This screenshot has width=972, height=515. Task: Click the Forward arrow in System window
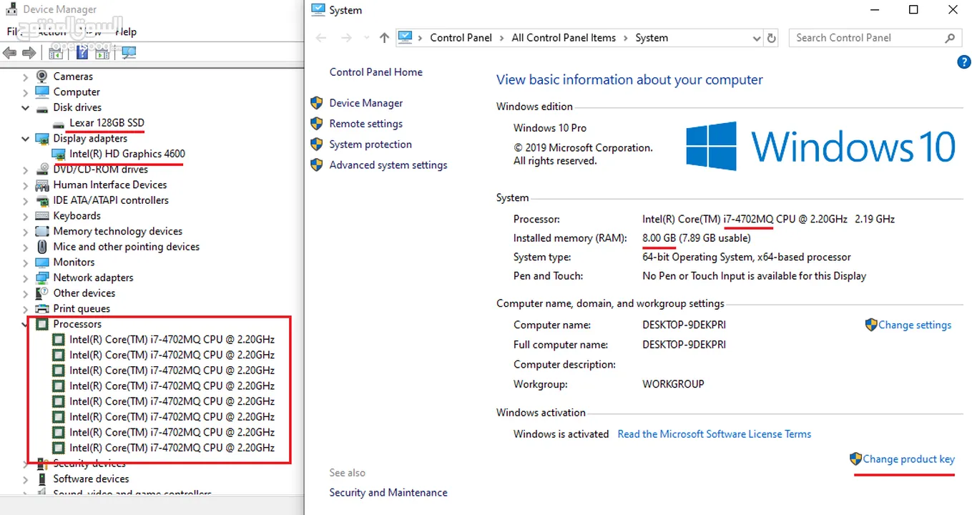point(347,38)
